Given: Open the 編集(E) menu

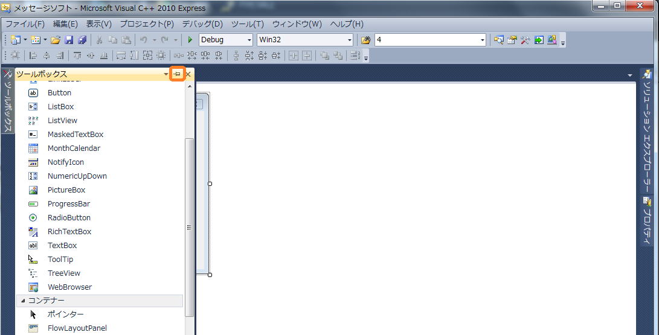Looking at the screenshot, I should coord(65,24).
